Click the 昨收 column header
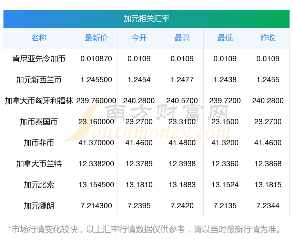Viewport: 293px width, 240px height. pyautogui.click(x=268, y=38)
